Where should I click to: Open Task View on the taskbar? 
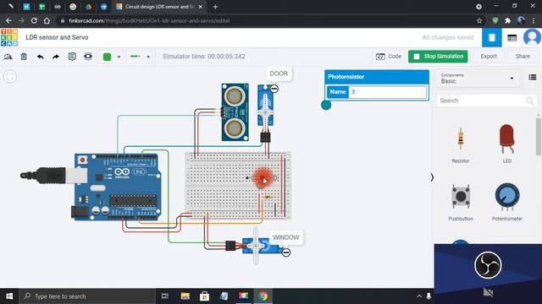pos(165,296)
